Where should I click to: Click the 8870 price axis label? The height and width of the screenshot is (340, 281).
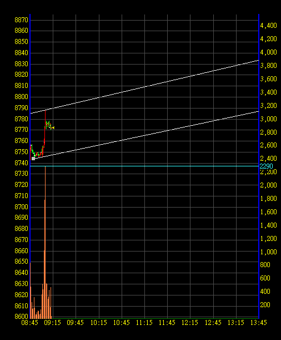tap(22, 20)
